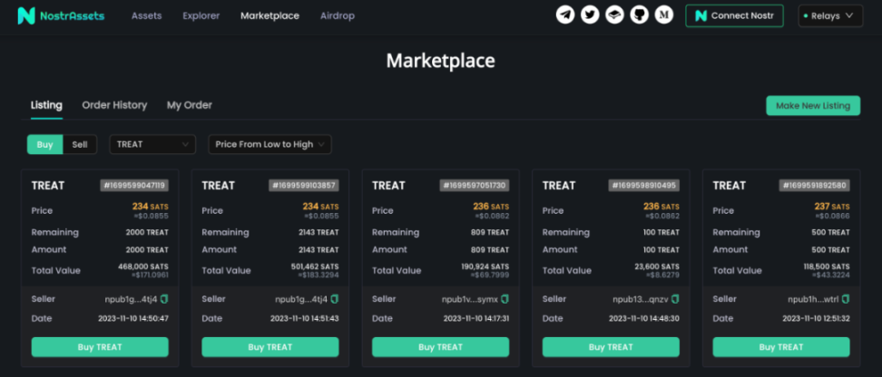Open the Telegram social link icon
882x377 pixels.
[x=565, y=15]
